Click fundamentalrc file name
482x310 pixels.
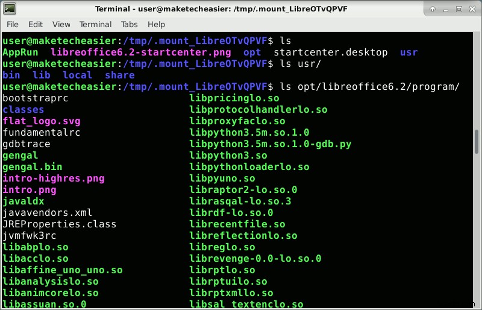tap(42, 132)
